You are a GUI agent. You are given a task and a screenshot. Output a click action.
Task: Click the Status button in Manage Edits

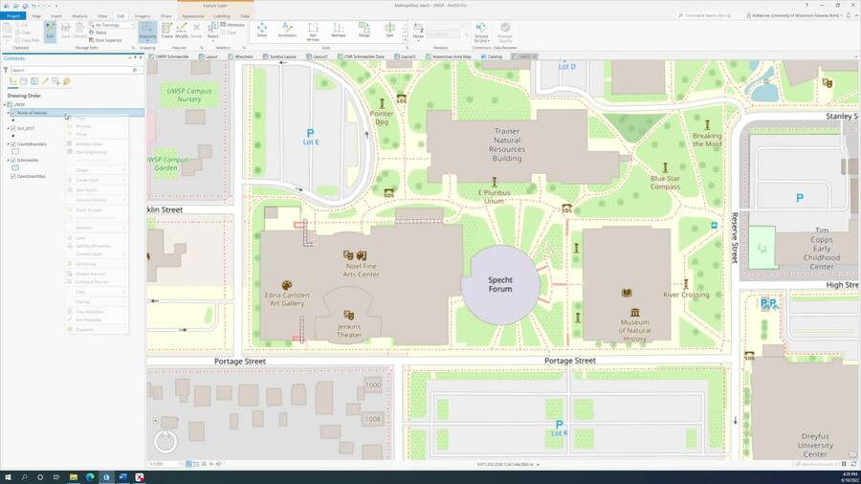[x=99, y=33]
